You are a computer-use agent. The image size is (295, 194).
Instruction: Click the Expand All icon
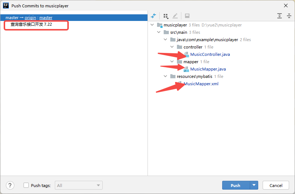(x=280, y=16)
